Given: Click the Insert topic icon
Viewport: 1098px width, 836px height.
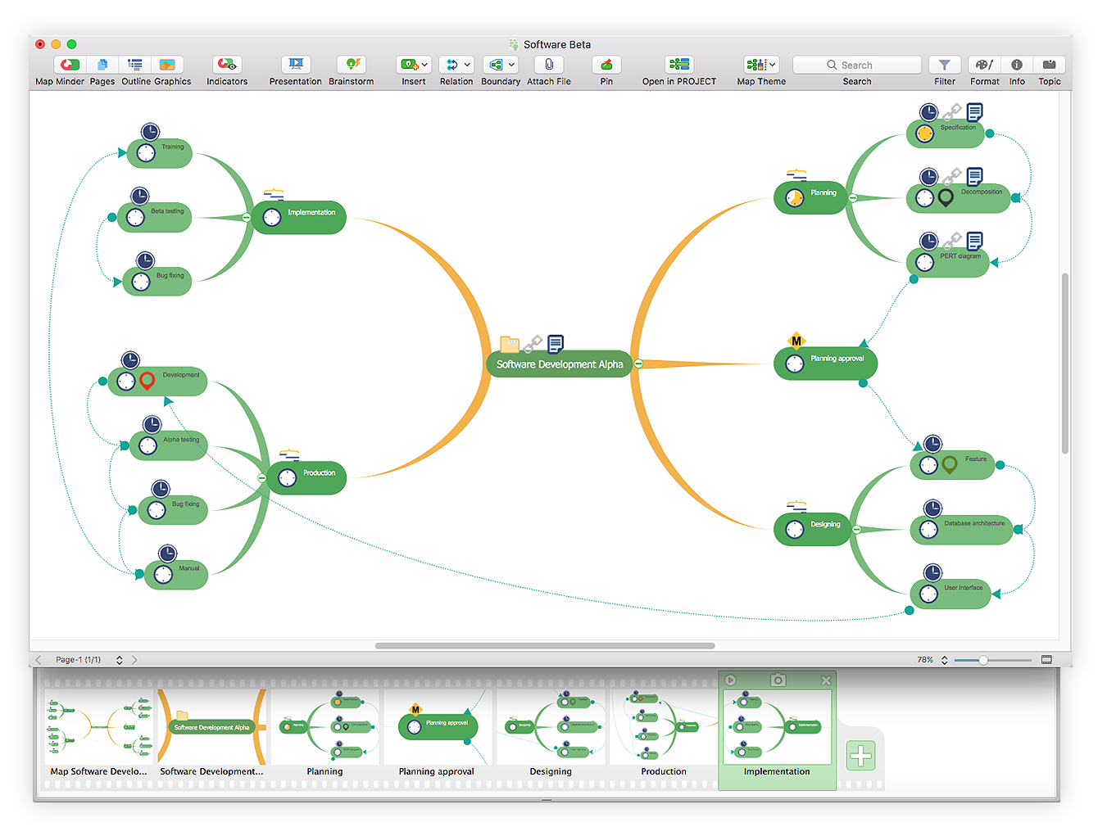Looking at the screenshot, I should coord(409,65).
